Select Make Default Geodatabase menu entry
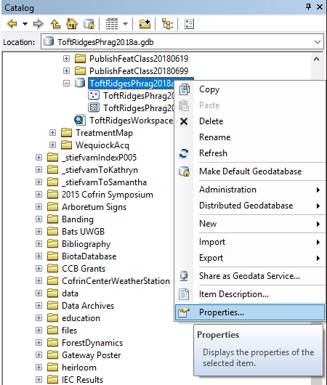The image size is (327, 385). pos(250,171)
